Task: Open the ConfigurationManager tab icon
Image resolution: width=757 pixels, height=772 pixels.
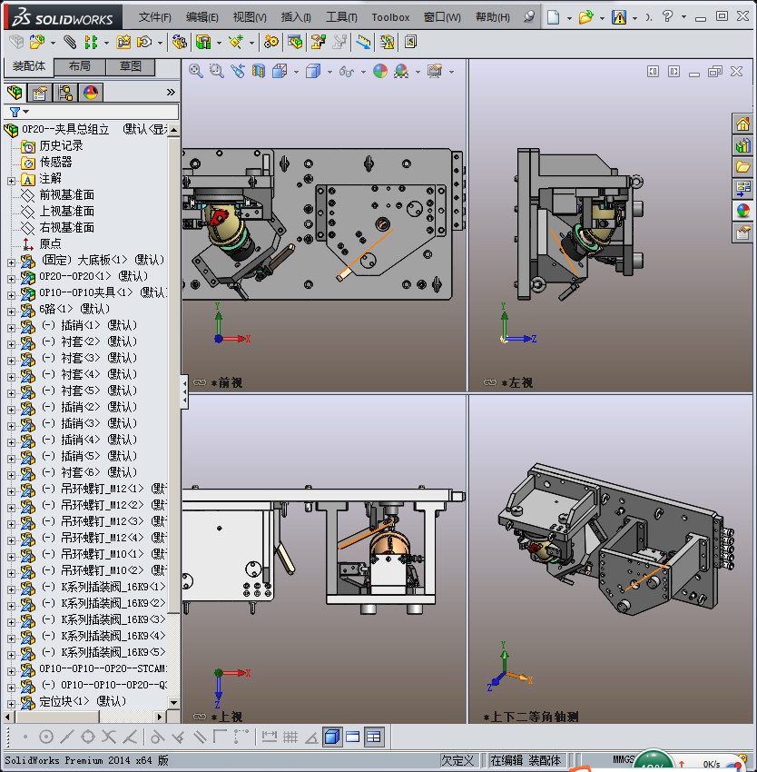Action: click(x=65, y=92)
